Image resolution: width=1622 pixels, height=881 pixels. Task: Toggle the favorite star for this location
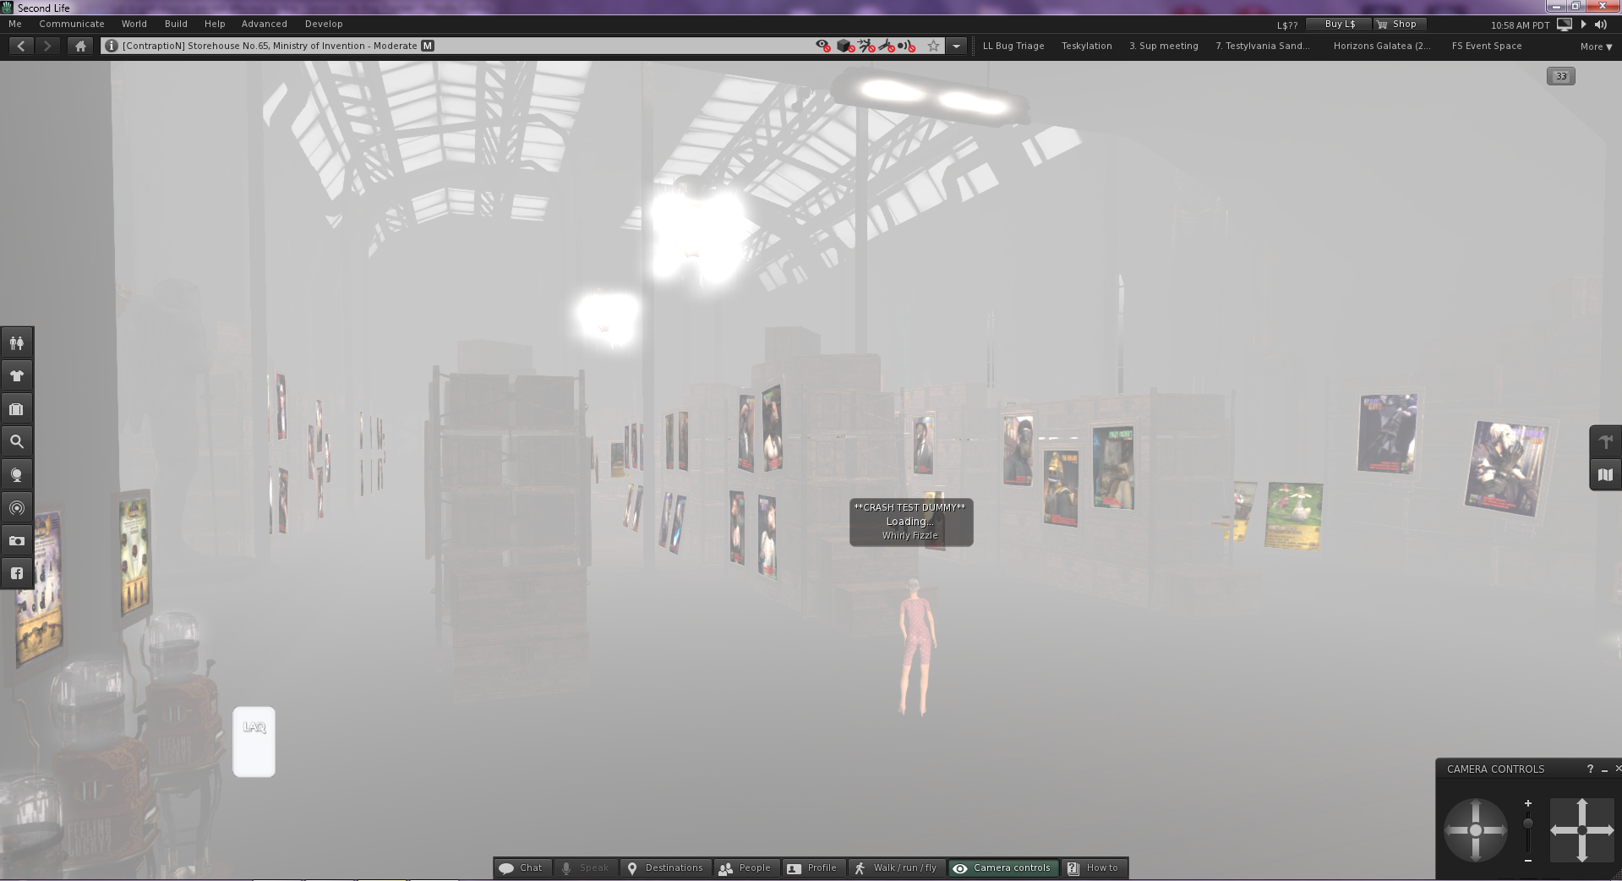(932, 46)
